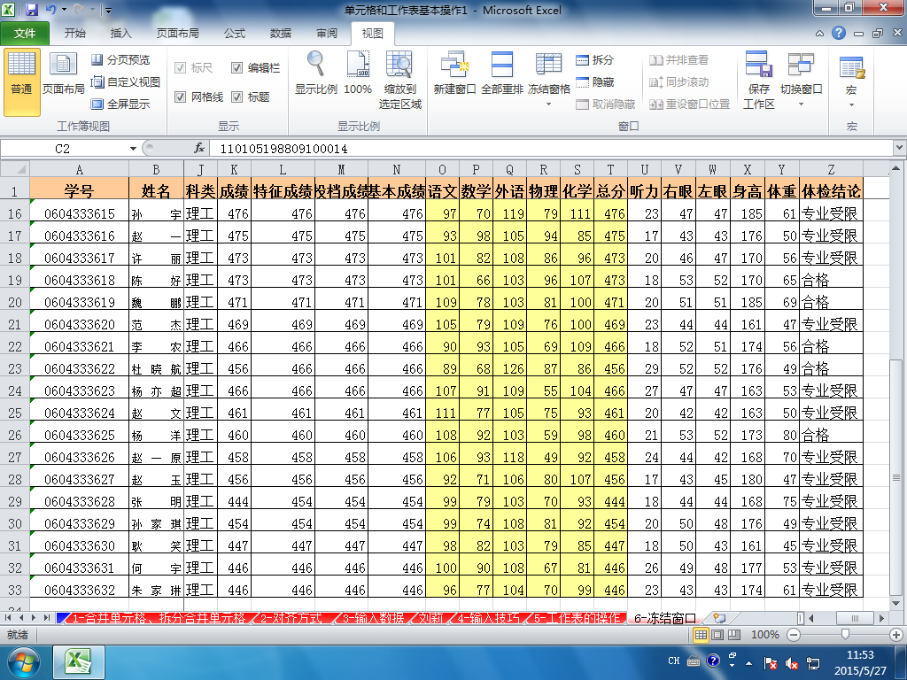Screen dimensions: 907x680
Task: Click the Select All corner button
Action: coord(15,169)
